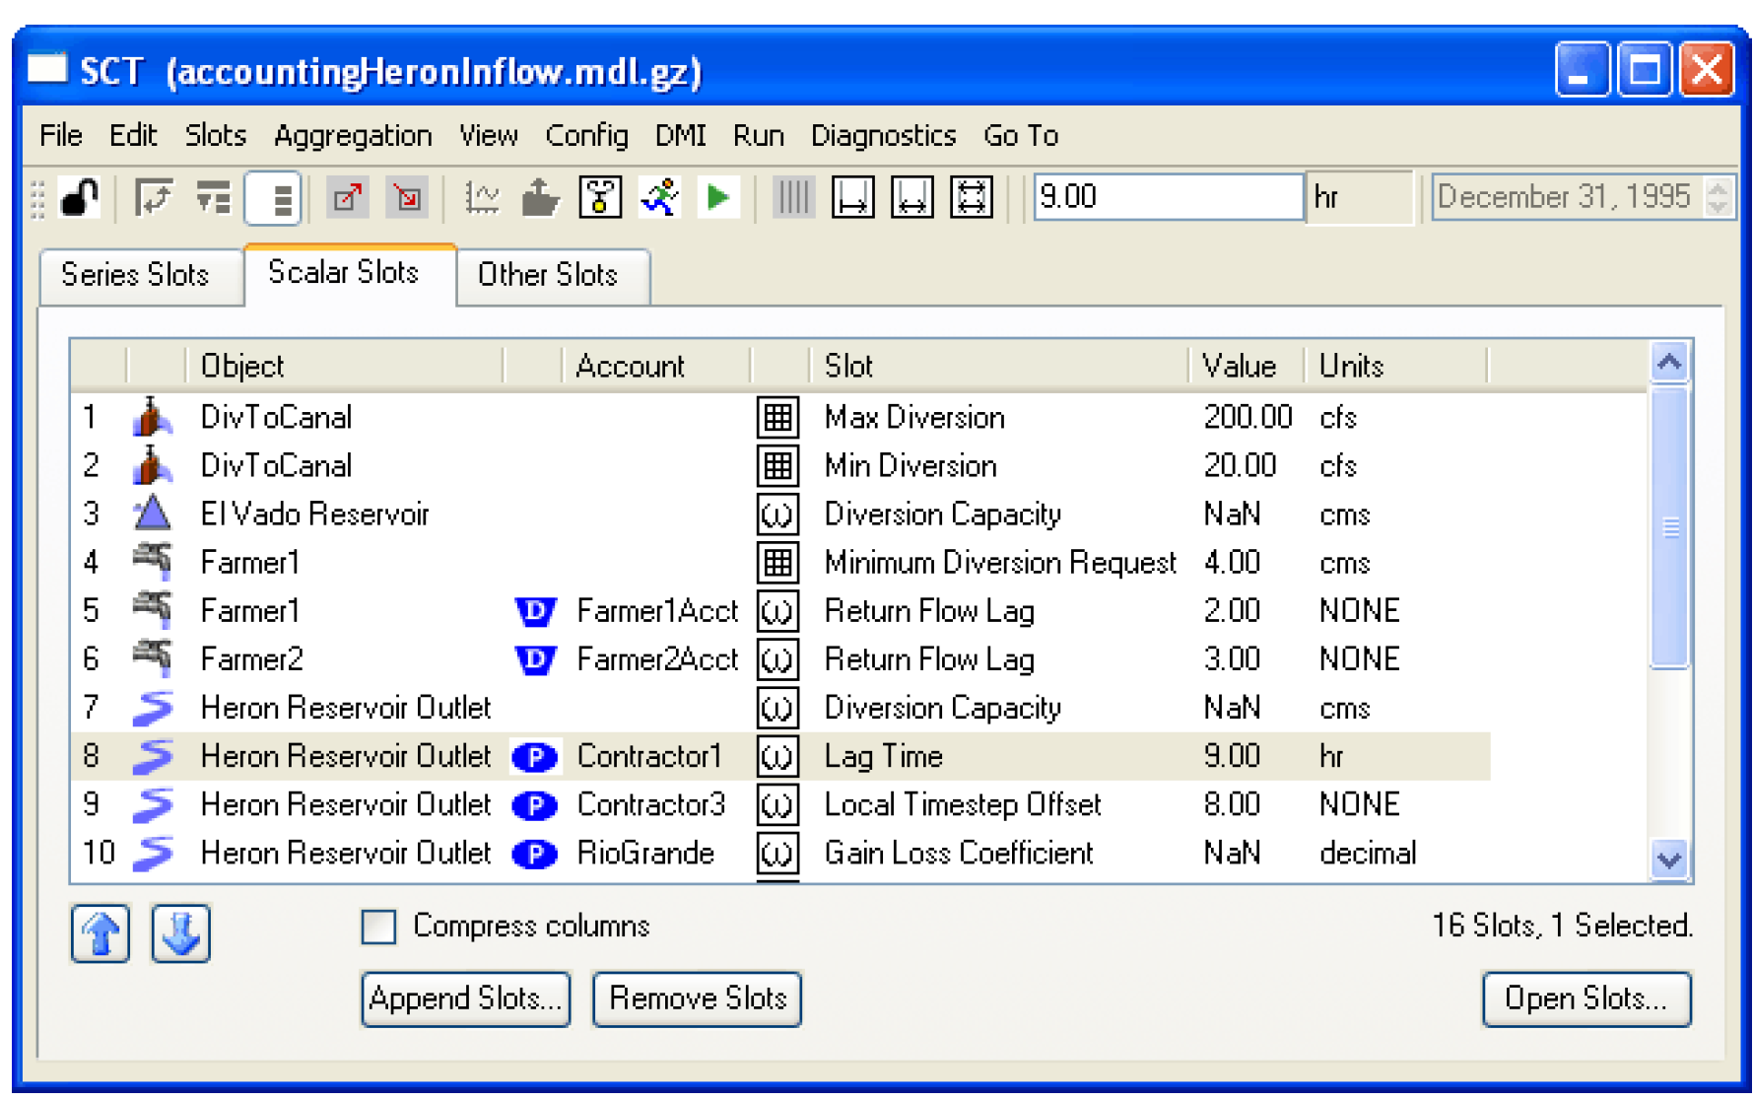Open the Aggregation menu
Viewport: 1754px width, 1101px height.
click(x=353, y=135)
